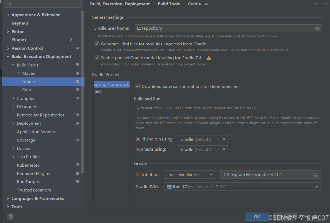Click the project-level marker next to Remote Jar Repositories
Screen dimensions: 330x223
click(77, 115)
